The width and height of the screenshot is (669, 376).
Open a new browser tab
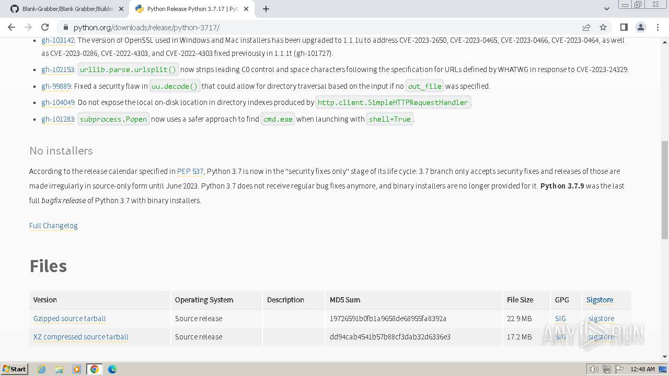tap(266, 9)
